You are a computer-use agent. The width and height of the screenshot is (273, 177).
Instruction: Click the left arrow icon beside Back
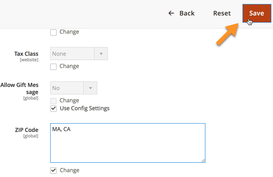point(171,13)
